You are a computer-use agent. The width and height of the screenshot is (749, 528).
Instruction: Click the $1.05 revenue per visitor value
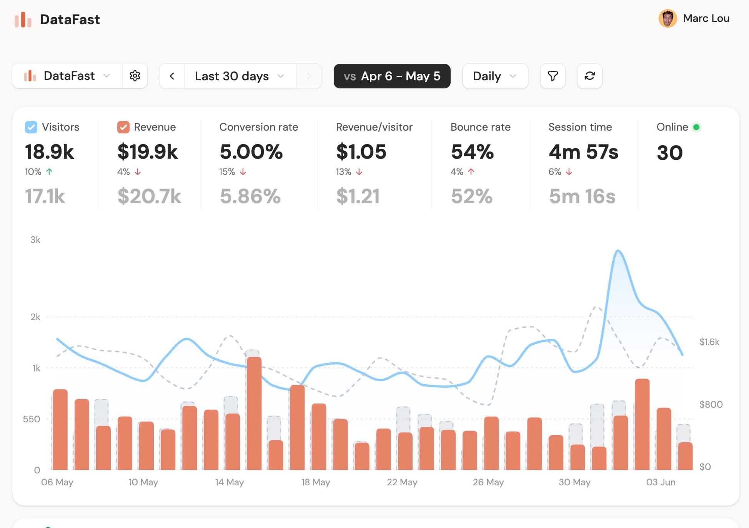pyautogui.click(x=361, y=152)
